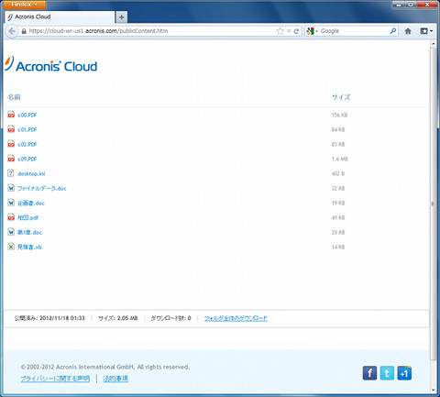Open the c01.PDF file link
The height and width of the screenshot is (397, 440).
[x=27, y=130]
